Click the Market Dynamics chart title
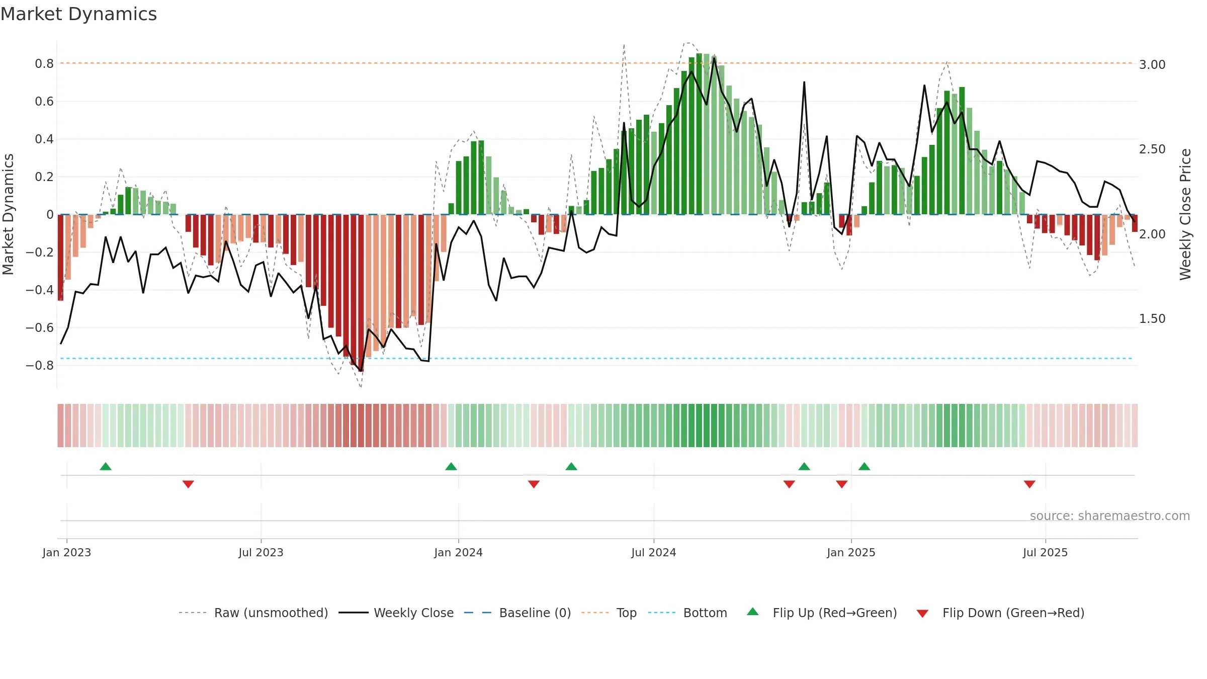 point(78,14)
